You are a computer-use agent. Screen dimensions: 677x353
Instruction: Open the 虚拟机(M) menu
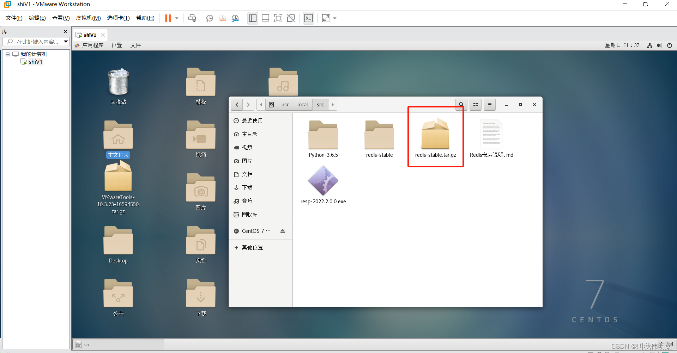coord(89,18)
